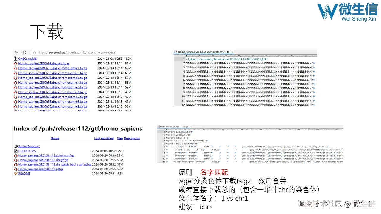Click the archive icon beside Homo_sapiens.GRCh38.dna.alt.fa.gz

[15, 63]
